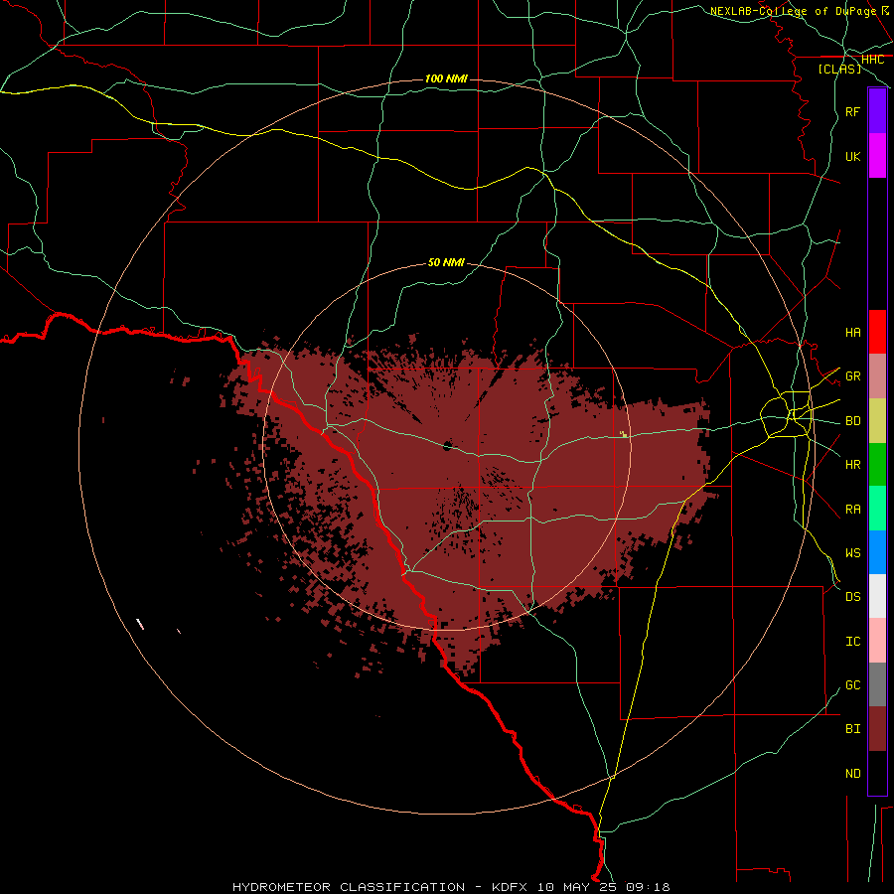Click the HYDROMETEOR CLASSIFICATION title text
Image resolution: width=894 pixels, height=894 pixels.
349,887
